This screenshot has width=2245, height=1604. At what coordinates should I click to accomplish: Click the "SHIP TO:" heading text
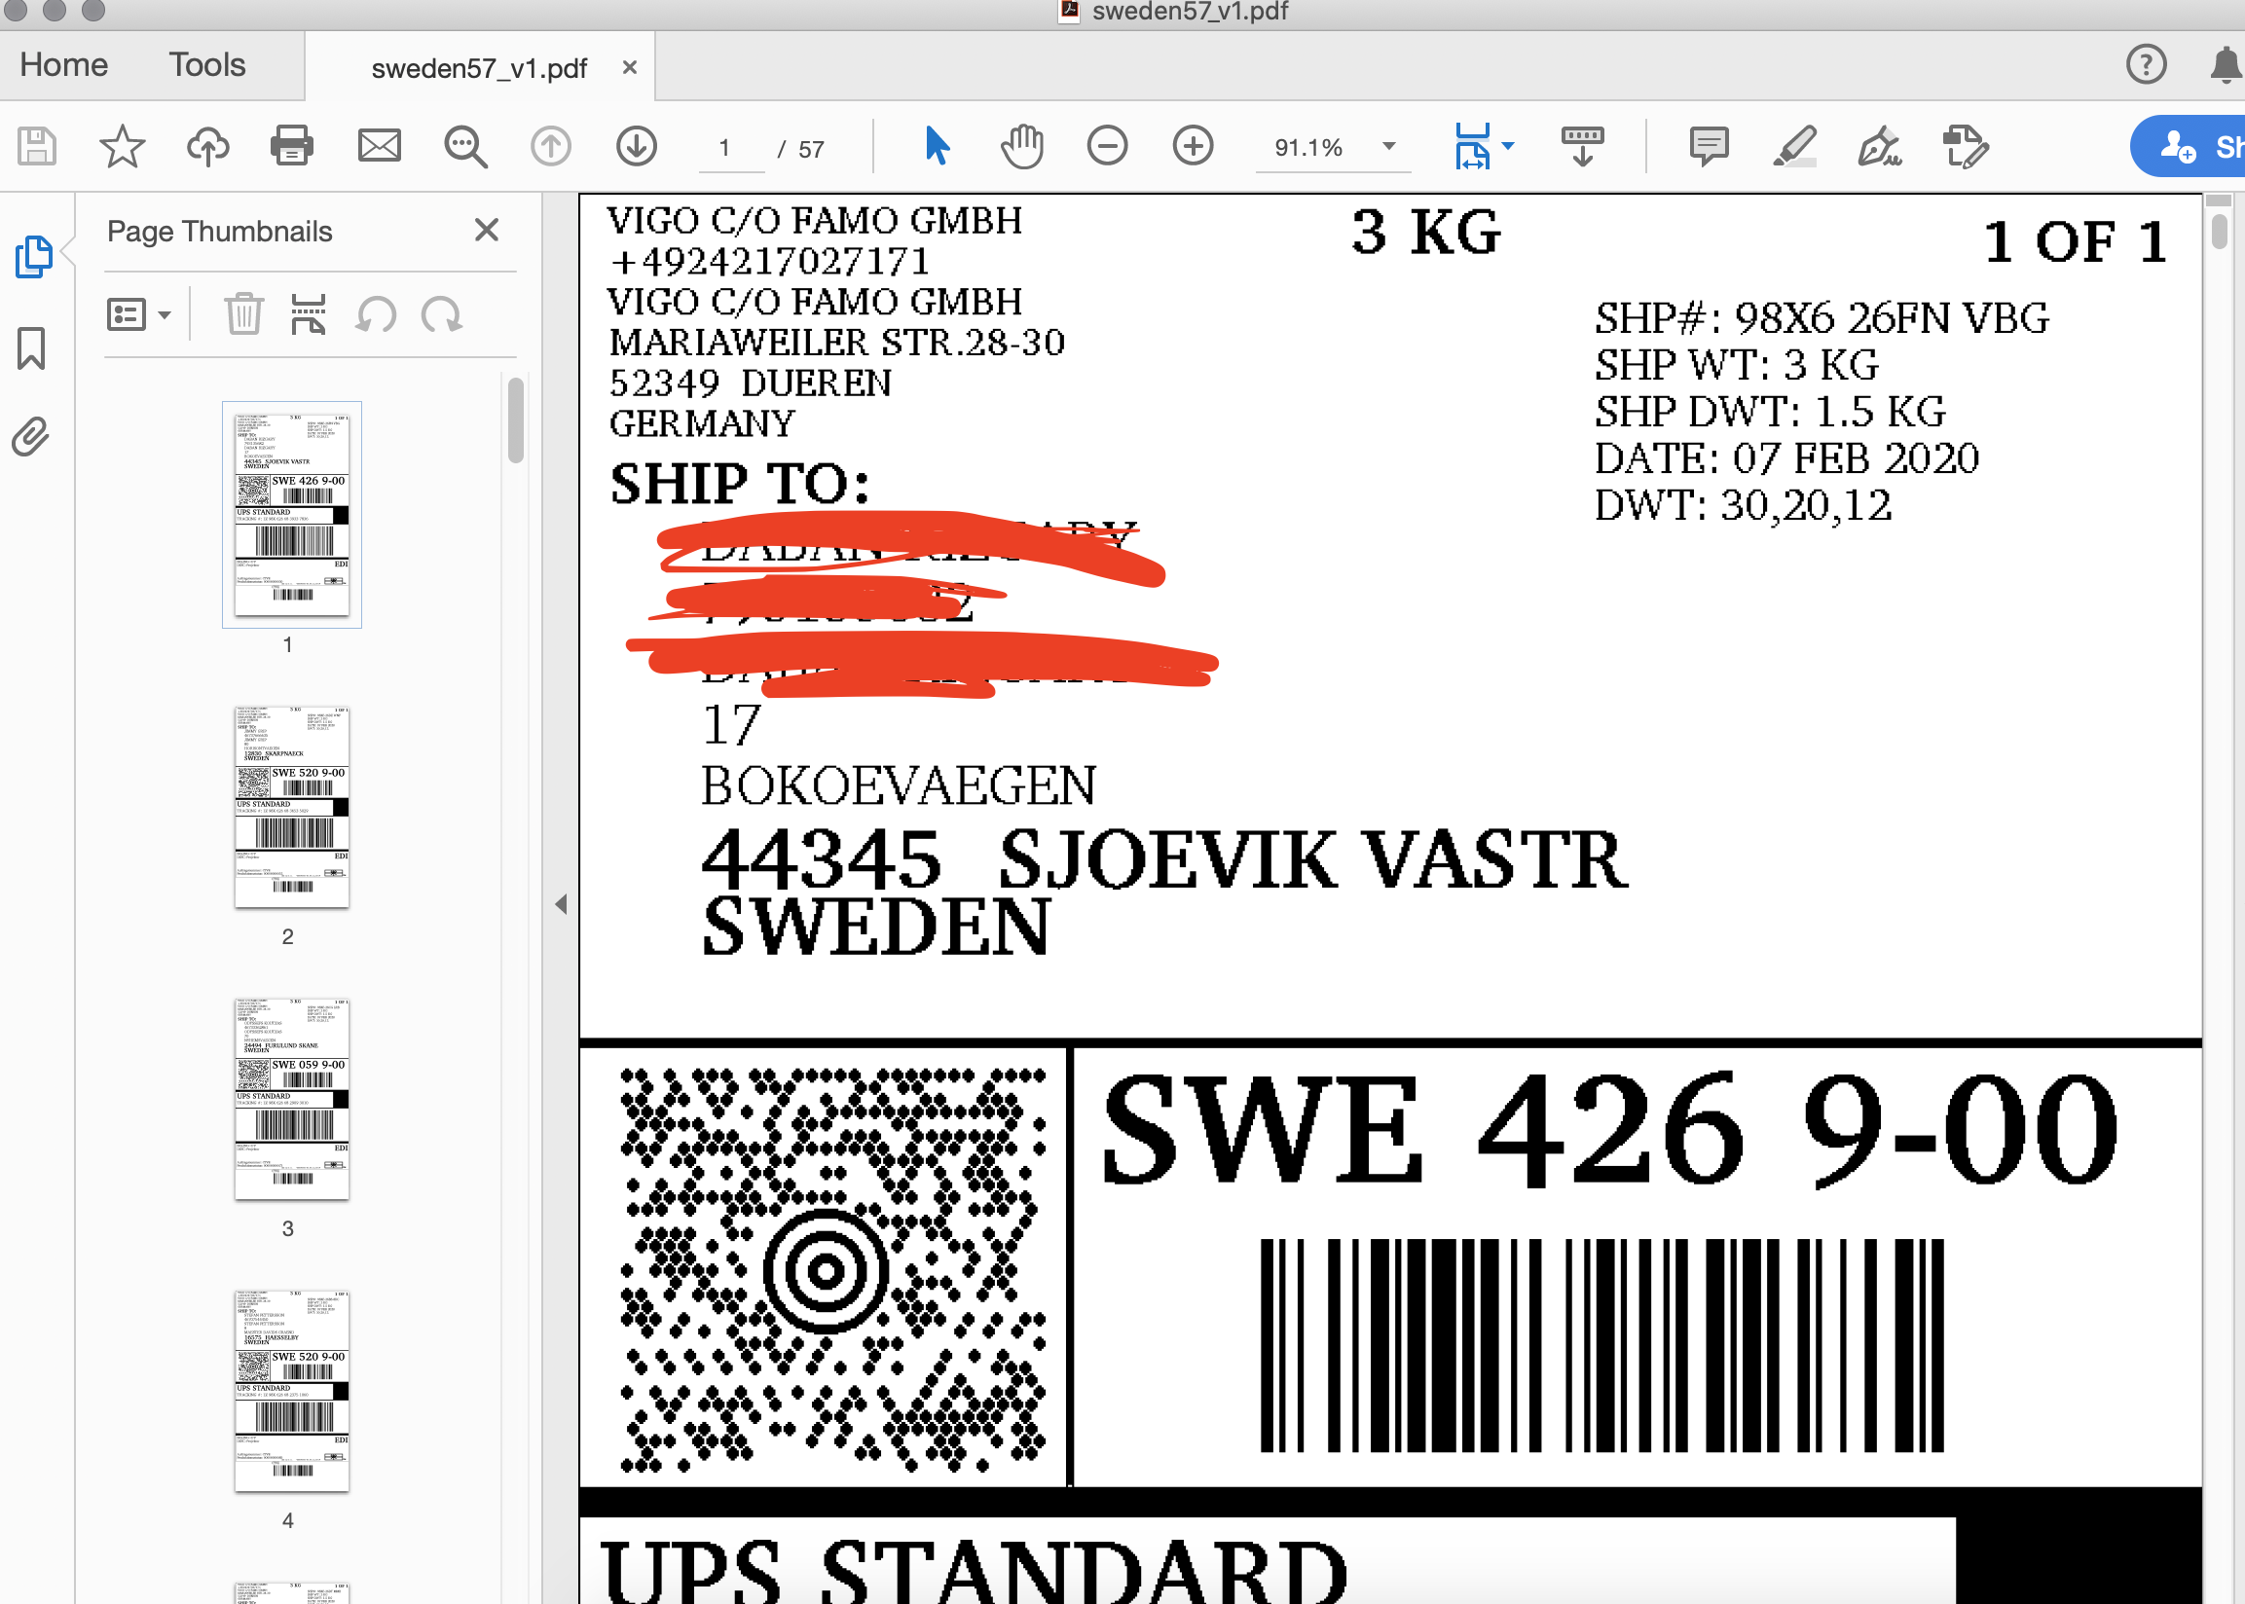click(x=740, y=483)
